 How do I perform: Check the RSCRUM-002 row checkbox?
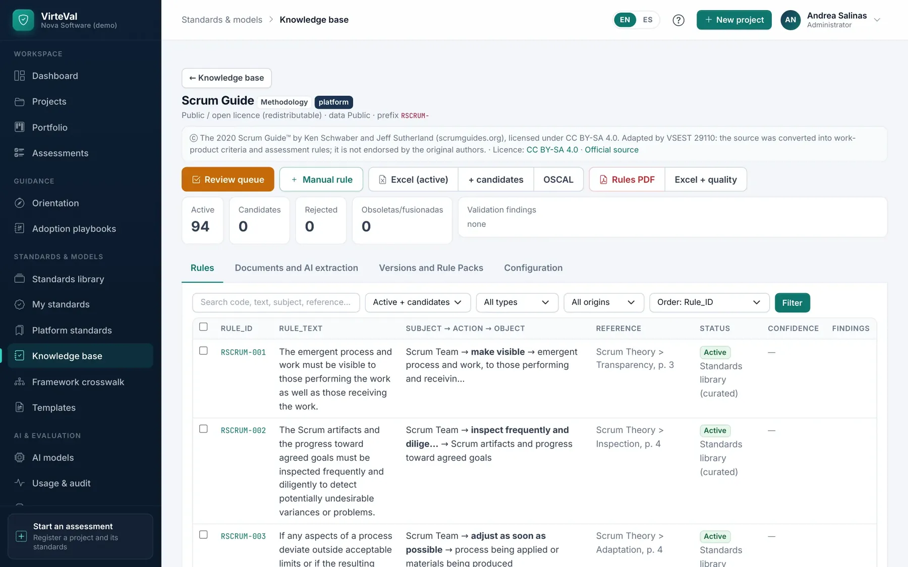(x=203, y=429)
